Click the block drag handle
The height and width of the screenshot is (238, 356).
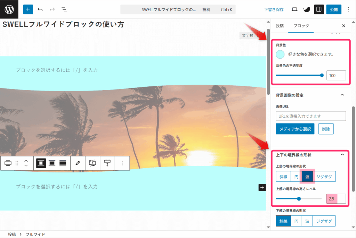pos(17,163)
